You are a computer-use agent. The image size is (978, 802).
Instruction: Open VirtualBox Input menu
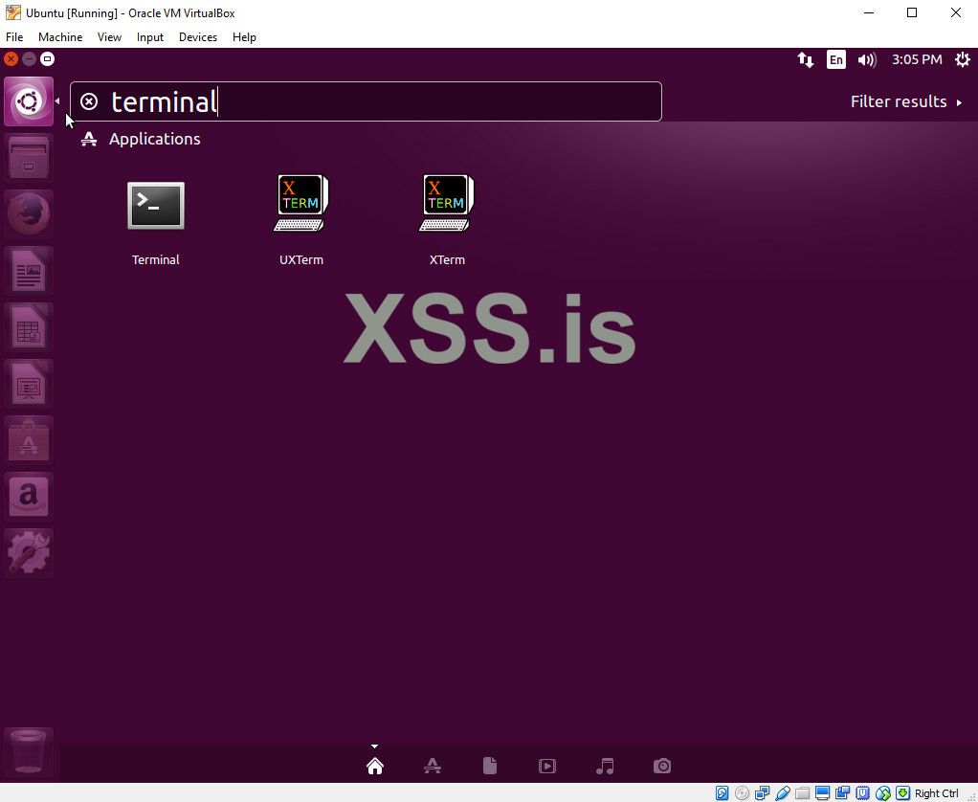pos(149,37)
